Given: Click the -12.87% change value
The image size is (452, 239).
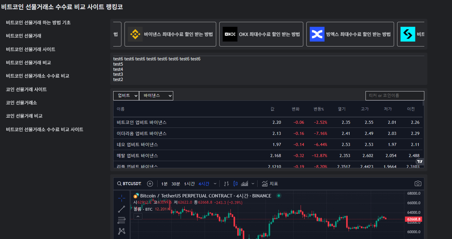Looking at the screenshot, I should click(319, 156).
